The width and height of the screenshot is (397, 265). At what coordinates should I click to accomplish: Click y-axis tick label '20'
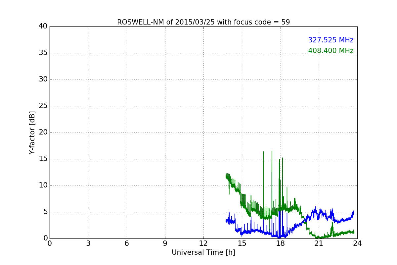[43, 132]
